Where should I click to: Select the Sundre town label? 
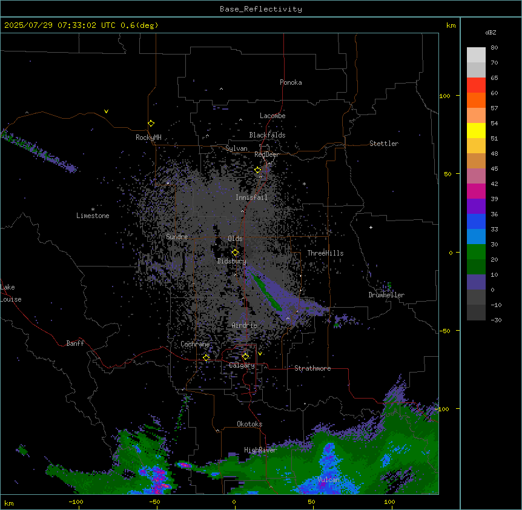point(177,237)
